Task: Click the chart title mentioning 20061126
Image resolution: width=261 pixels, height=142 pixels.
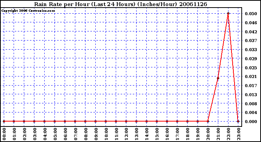Action: pyautogui.click(x=121, y=4)
